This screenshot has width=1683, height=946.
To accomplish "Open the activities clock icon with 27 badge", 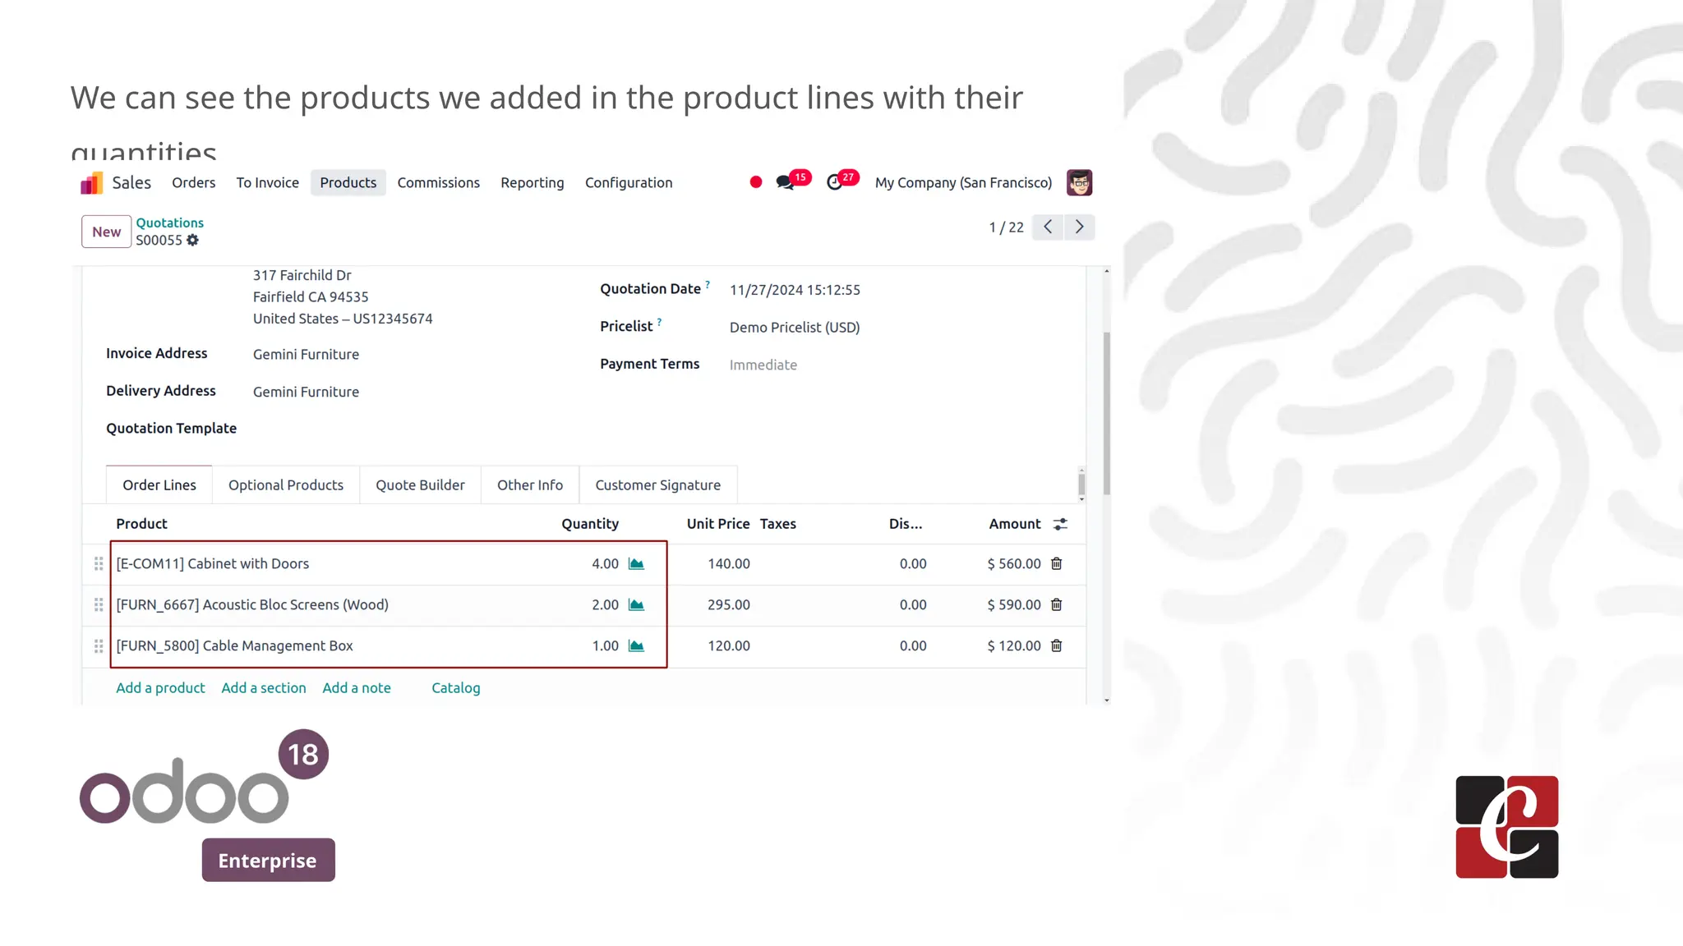I will (834, 182).
